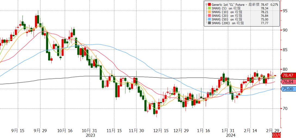The width and height of the screenshot is (296, 138).
Task: Click the orange SMAVG (10) color swatch
Action: (x=210, y=12)
